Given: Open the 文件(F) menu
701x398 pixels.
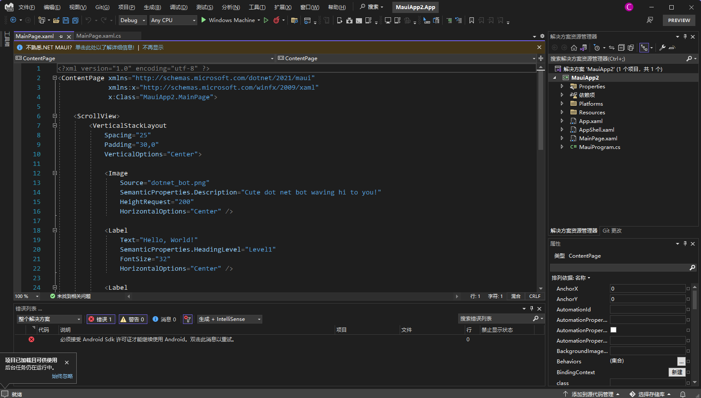Looking at the screenshot, I should coord(27,7).
